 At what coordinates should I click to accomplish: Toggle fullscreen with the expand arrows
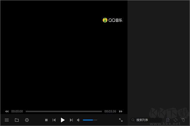pos(121,120)
